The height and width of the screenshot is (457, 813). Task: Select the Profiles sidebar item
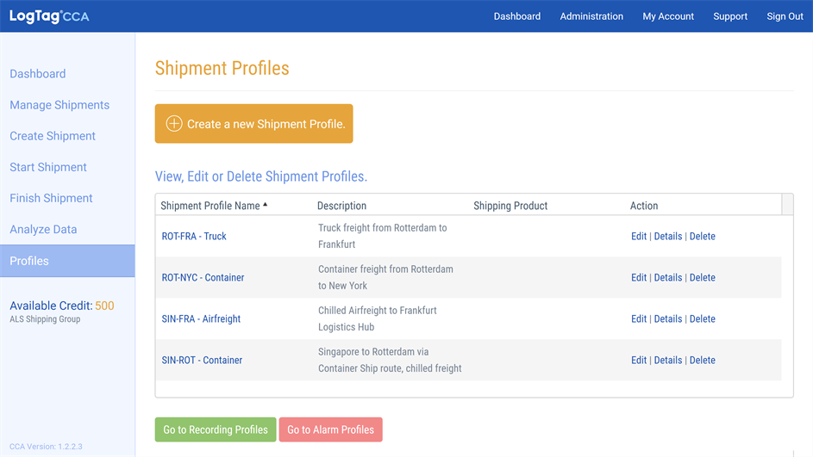pos(67,261)
